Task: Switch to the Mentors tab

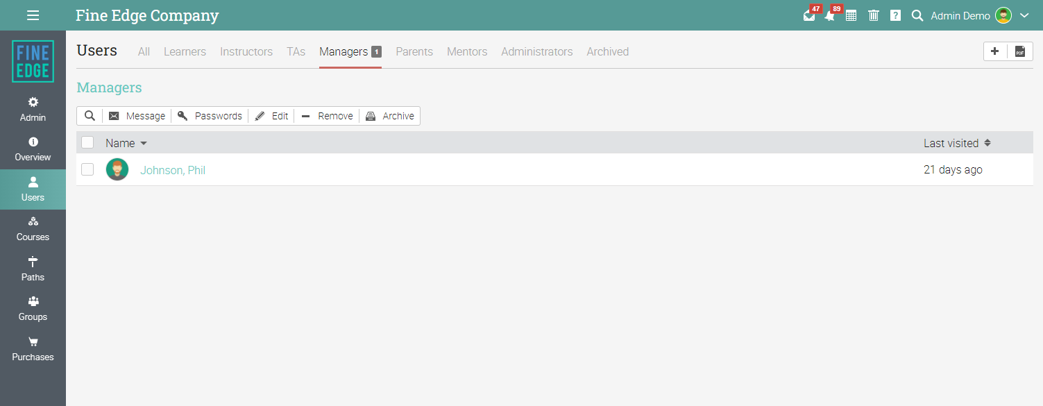Action: (467, 51)
